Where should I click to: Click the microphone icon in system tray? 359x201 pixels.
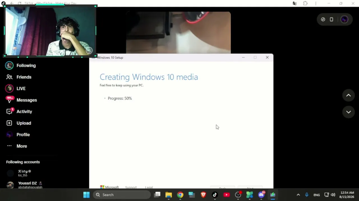click(307, 195)
